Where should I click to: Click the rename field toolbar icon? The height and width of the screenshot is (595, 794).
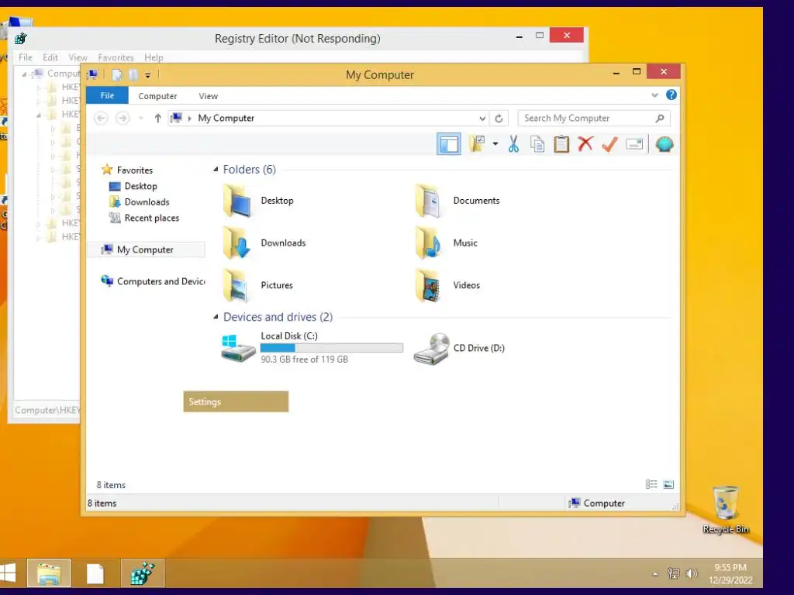634,144
